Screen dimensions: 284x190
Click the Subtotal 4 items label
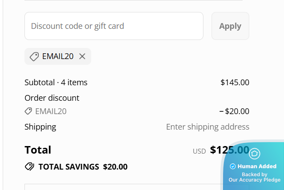(56, 82)
